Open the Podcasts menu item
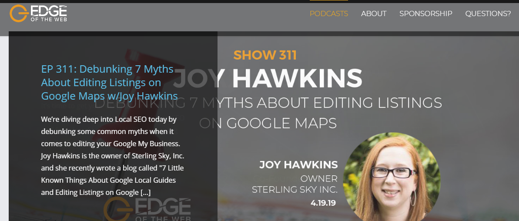The height and width of the screenshot is (221, 519). [x=329, y=13]
